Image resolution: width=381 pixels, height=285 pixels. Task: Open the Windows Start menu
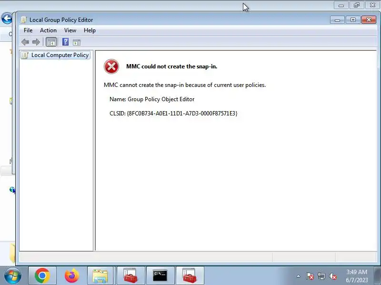pyautogui.click(x=12, y=276)
